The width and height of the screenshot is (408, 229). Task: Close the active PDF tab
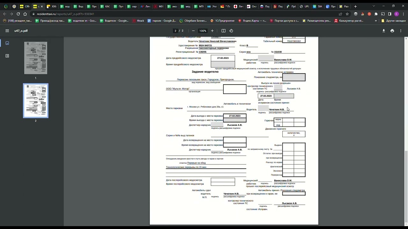click(x=41, y=6)
